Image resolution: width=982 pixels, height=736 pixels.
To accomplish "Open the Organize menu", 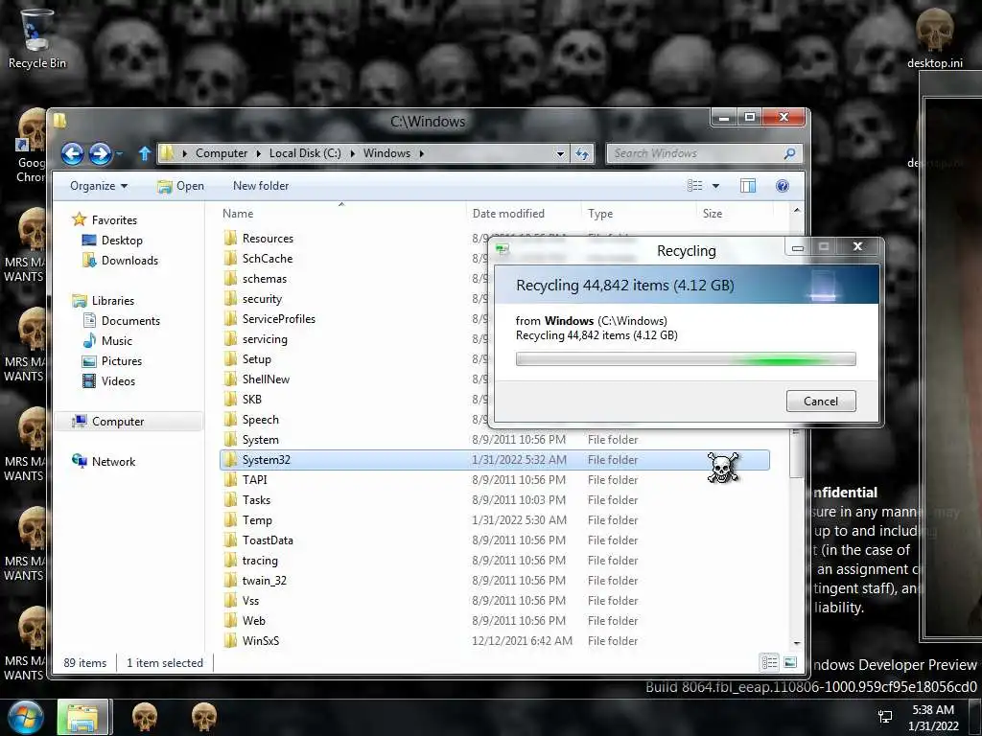I will point(99,186).
